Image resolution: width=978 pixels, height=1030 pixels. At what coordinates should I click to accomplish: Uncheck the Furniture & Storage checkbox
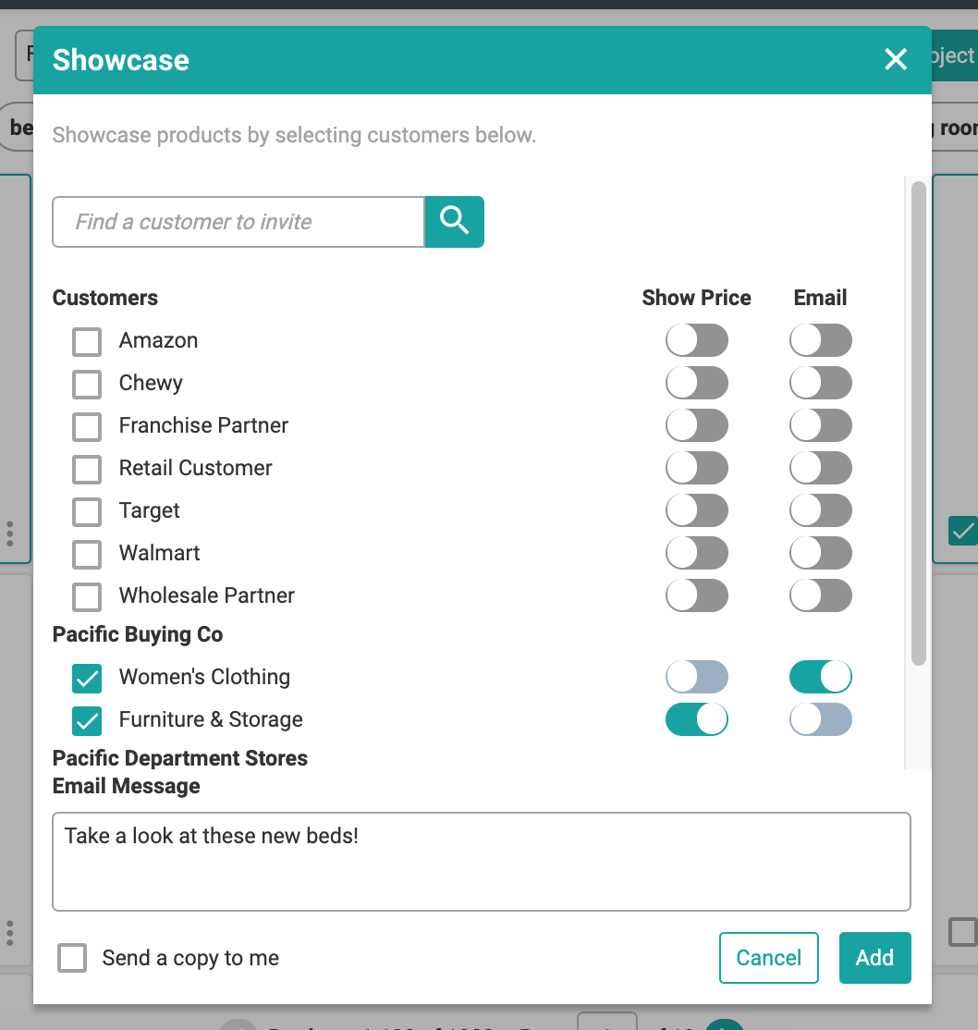pyautogui.click(x=87, y=720)
